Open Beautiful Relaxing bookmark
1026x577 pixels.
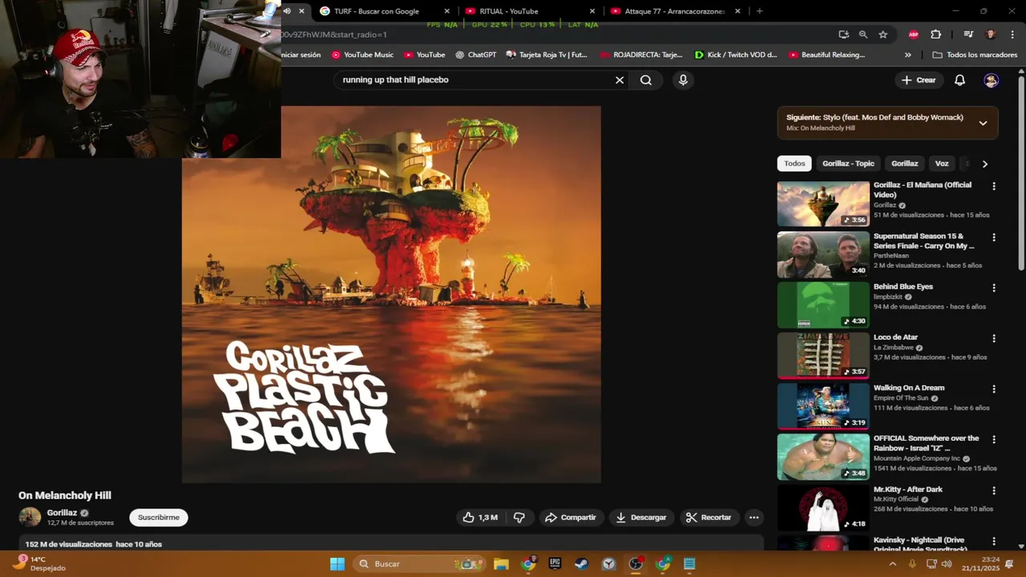(x=826, y=55)
